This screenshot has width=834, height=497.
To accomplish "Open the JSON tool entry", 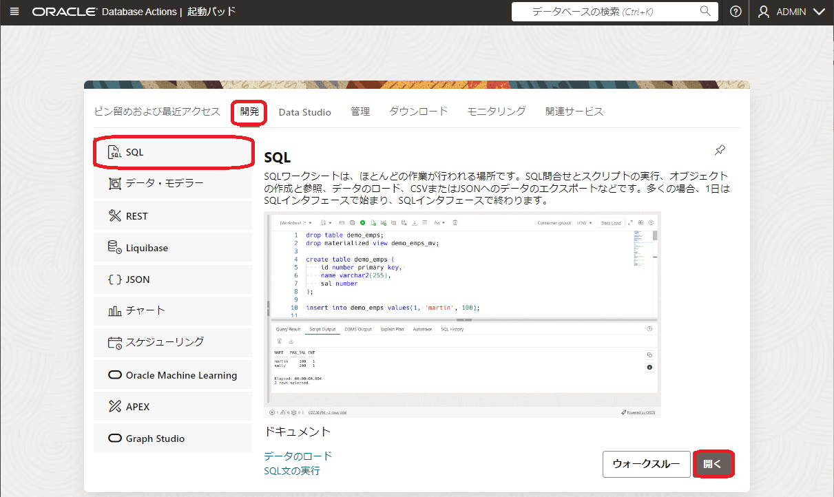I will (x=172, y=279).
